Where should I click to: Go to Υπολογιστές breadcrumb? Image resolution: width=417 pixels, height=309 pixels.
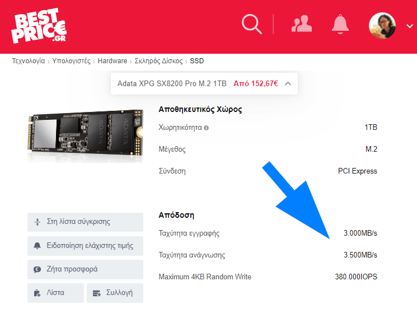(71, 61)
